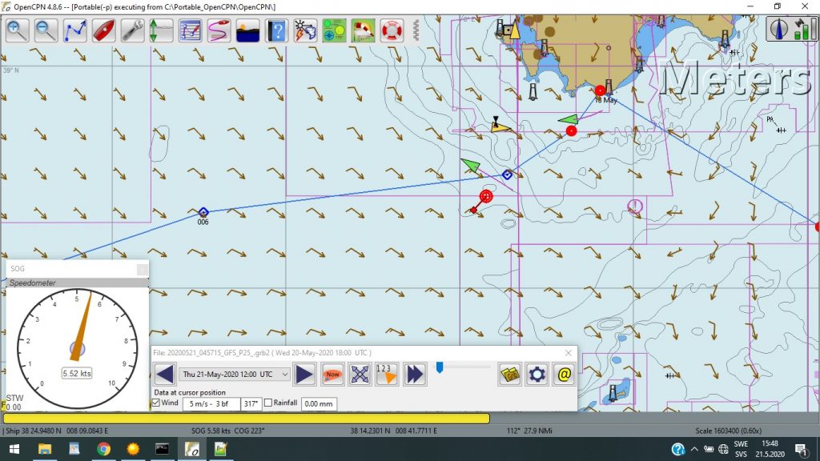This screenshot has height=461, width=820.
Task: Open GRIB file folder selector
Action: 509,375
